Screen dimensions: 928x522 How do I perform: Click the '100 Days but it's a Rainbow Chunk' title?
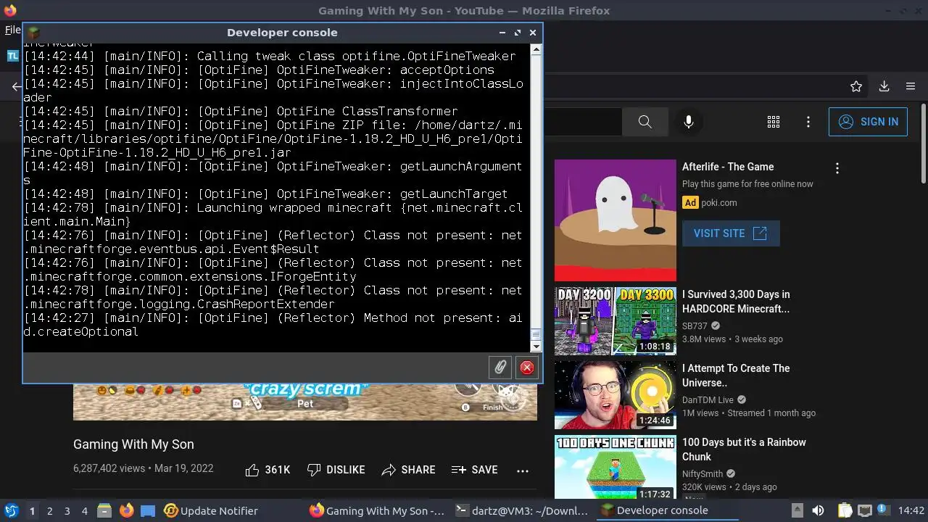pyautogui.click(x=744, y=449)
